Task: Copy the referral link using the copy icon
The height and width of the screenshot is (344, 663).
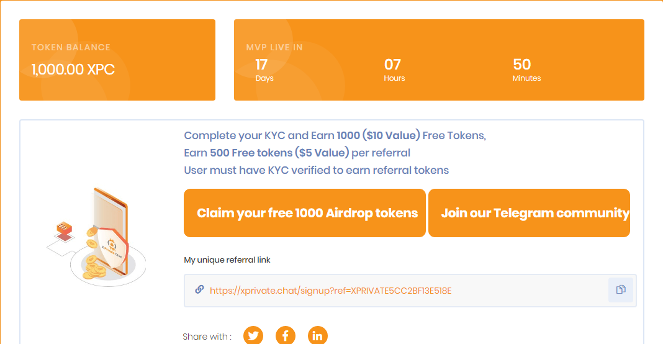Action: [x=620, y=290]
